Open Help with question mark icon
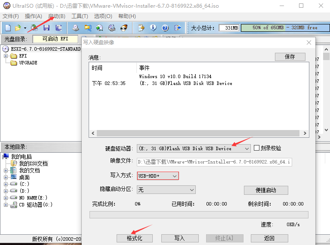 [x=165, y=28]
